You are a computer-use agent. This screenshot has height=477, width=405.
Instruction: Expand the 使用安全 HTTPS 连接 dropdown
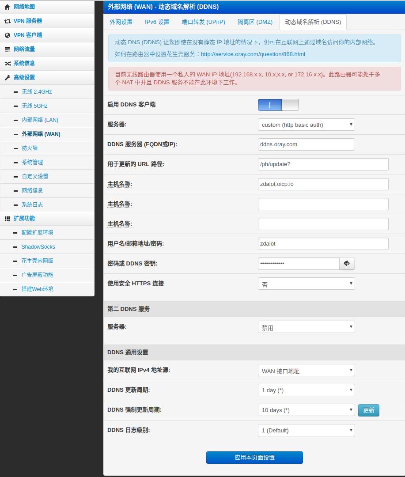point(306,284)
